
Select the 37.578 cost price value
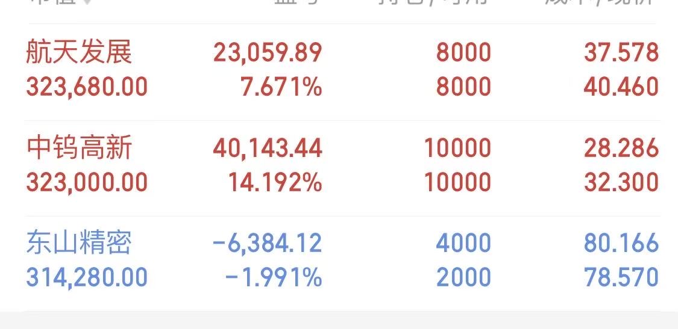pyautogui.click(x=621, y=53)
